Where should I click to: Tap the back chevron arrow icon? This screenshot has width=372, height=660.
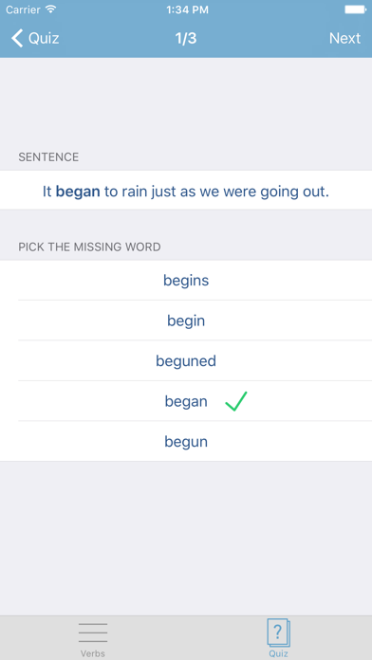(x=17, y=38)
